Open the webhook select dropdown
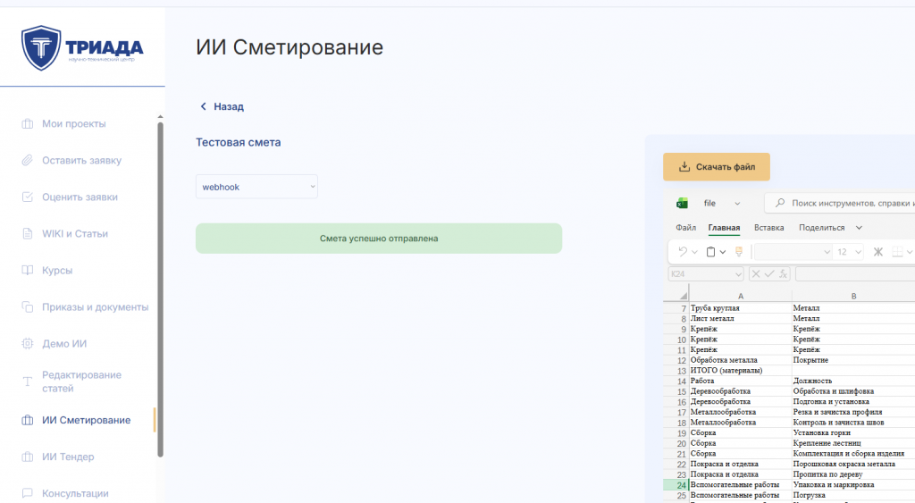The height and width of the screenshot is (503, 915). 256,187
